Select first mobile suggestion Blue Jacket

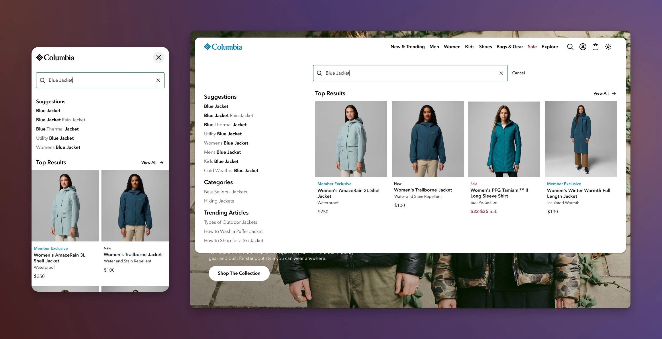tap(48, 111)
